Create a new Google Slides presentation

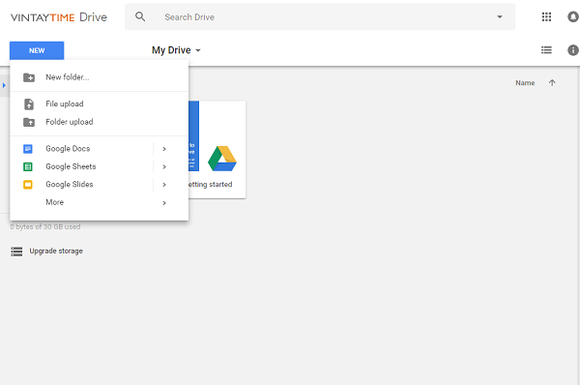coord(81,185)
